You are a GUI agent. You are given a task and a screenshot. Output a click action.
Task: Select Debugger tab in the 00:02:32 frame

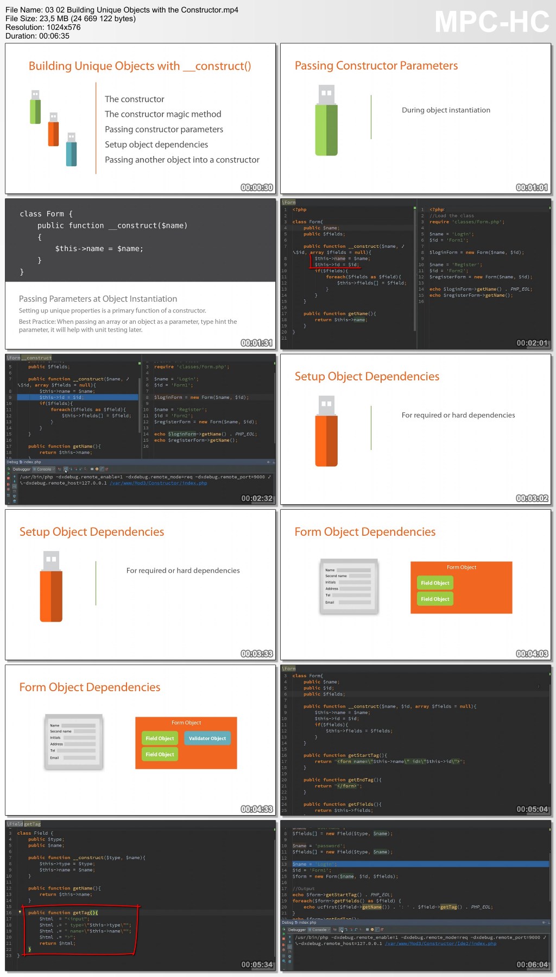click(21, 469)
